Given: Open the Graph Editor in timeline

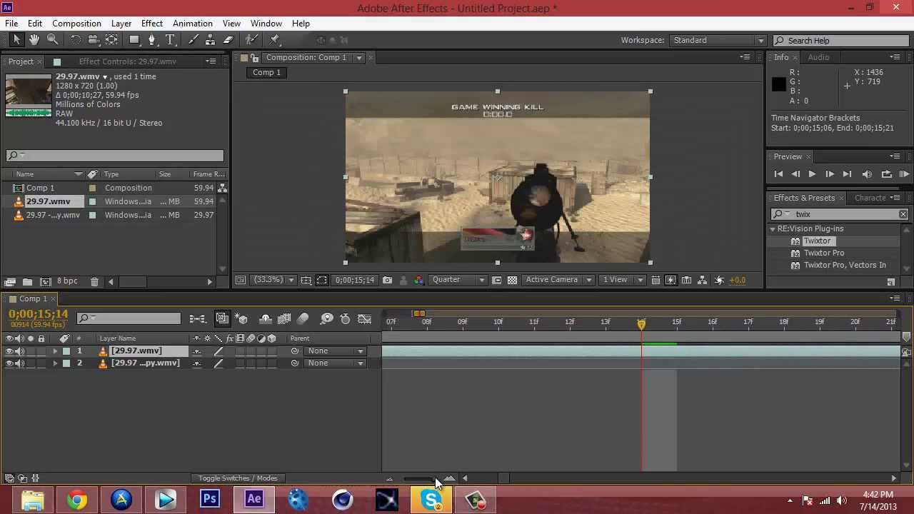Looking at the screenshot, I should (x=364, y=318).
